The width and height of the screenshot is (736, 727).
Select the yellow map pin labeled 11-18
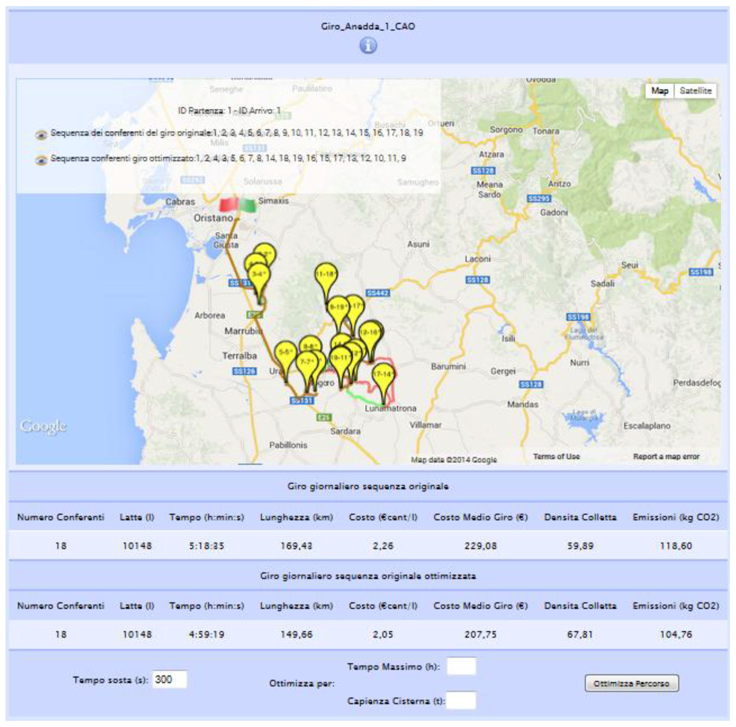click(326, 275)
